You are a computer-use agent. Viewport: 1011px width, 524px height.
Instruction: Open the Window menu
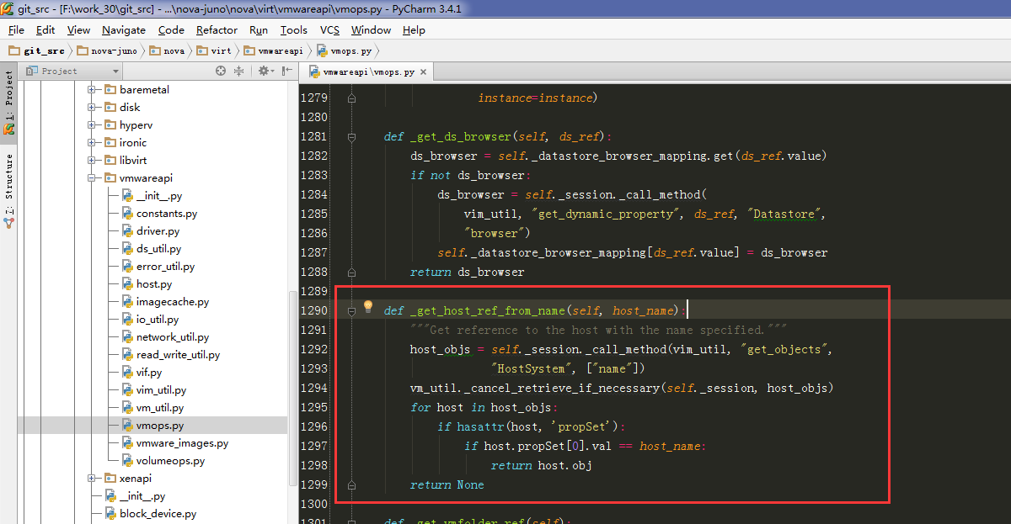(371, 29)
